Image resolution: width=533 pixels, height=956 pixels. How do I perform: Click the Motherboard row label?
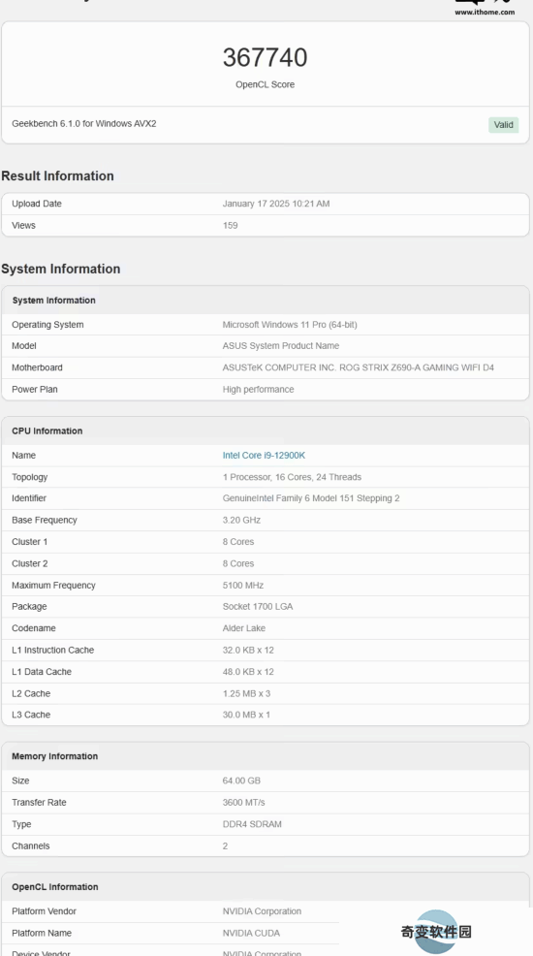click(x=37, y=367)
